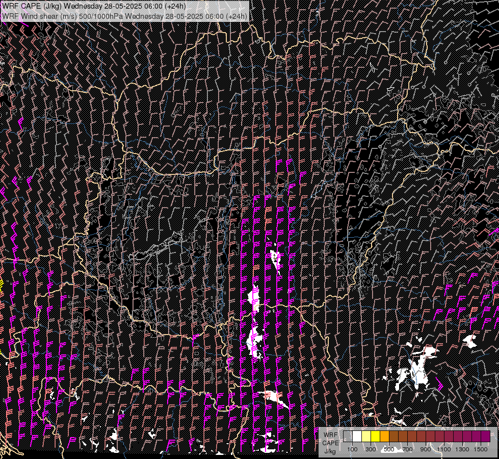Select the purple above-1500 legend swatch
This screenshot has height=459, width=499.
(485, 437)
